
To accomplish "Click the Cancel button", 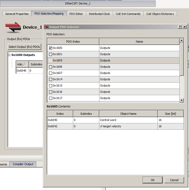I will tap(174, 180).
